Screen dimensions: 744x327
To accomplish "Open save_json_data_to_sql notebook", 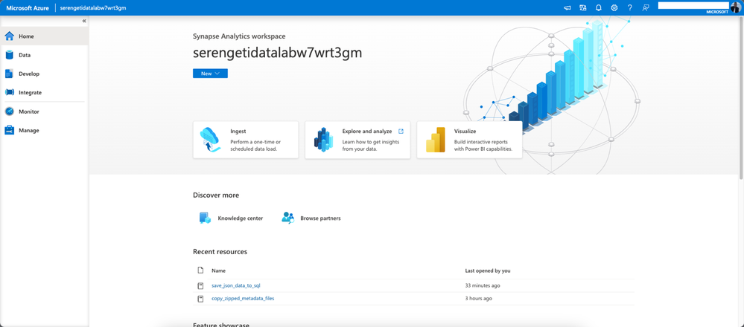I will coord(236,285).
